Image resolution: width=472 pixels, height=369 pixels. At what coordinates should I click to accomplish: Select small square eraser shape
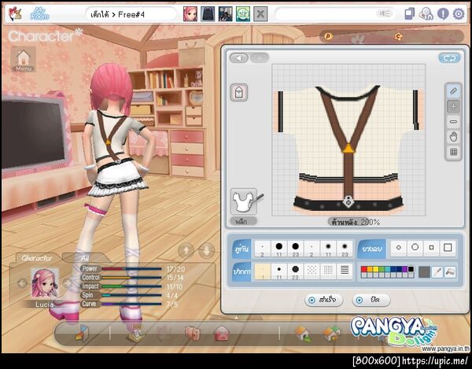pos(431,248)
